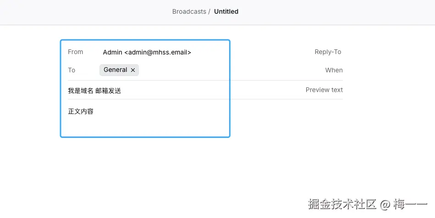Image resolution: width=435 pixels, height=218 pixels.
Task: Click the 掘金技术社区 watermark text
Action: [342, 204]
